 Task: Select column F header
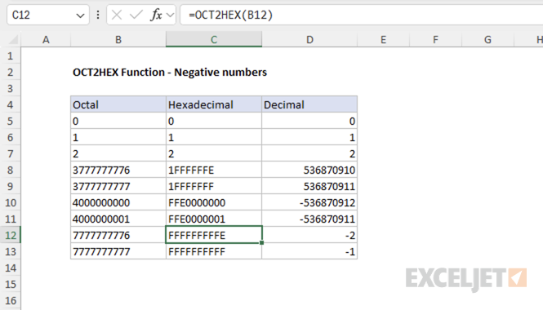click(x=435, y=39)
